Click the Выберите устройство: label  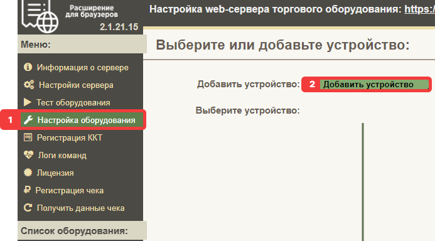pyautogui.click(x=247, y=110)
